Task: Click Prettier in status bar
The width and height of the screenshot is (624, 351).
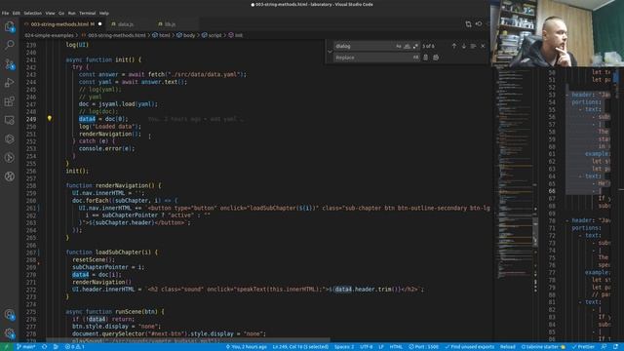Action: (x=584, y=347)
